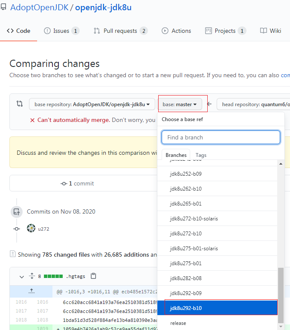
Task: Click the branch list scrollbar thumb
Action: (281, 295)
